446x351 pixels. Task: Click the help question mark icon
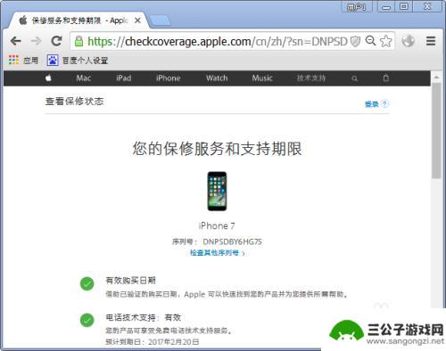(384, 103)
